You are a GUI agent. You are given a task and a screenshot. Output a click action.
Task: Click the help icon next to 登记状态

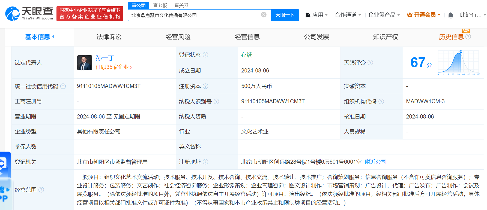(205, 55)
